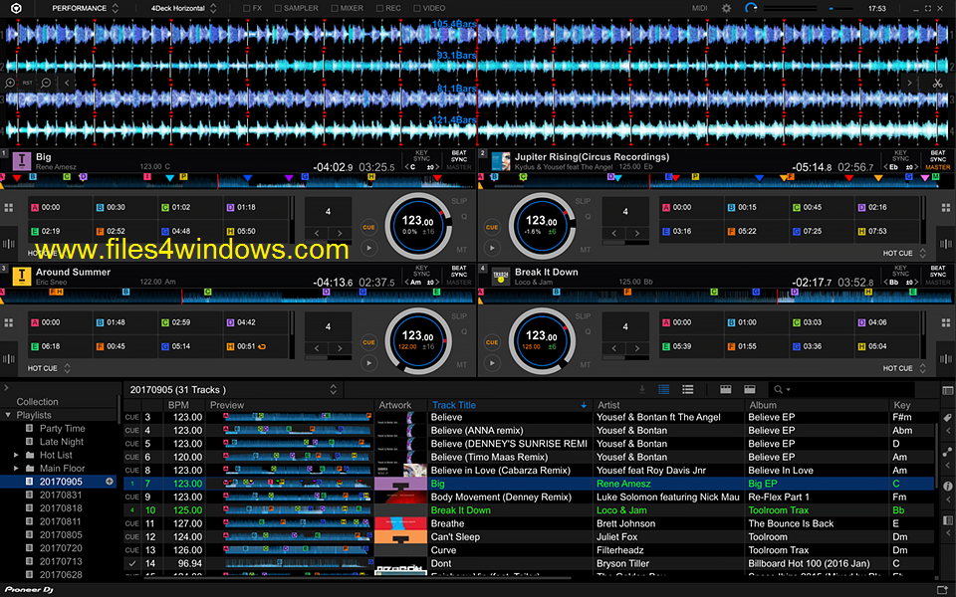Click deck 1 track overview waveform
This screenshot has height=597, width=956.
pyautogui.click(x=238, y=180)
